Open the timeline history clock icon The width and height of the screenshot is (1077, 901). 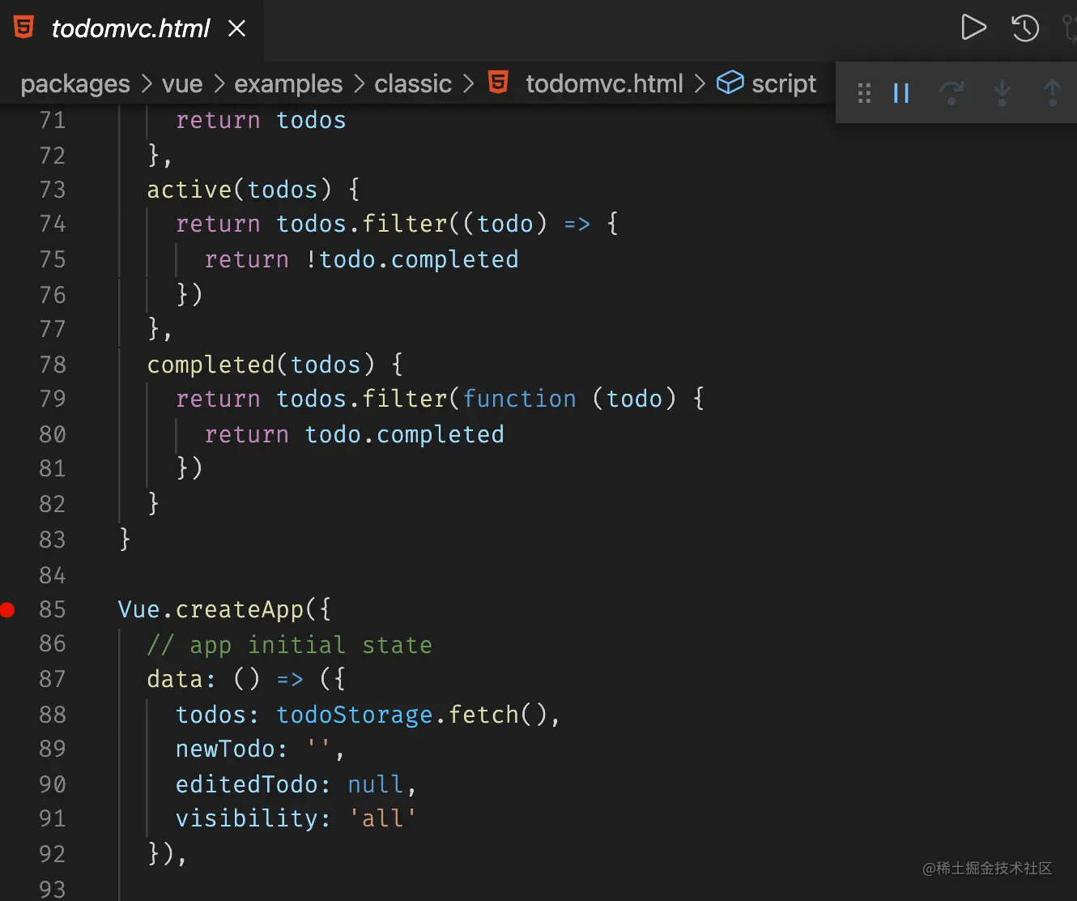pos(1025,28)
